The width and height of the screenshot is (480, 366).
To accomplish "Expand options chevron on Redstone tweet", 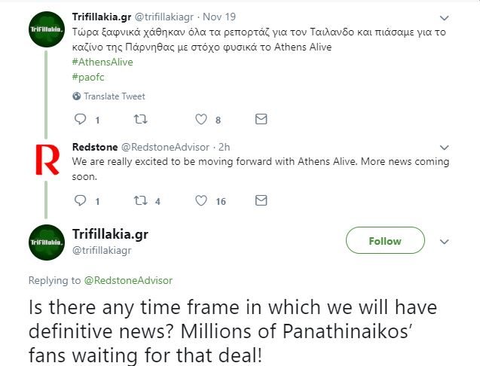I will tap(445, 147).
